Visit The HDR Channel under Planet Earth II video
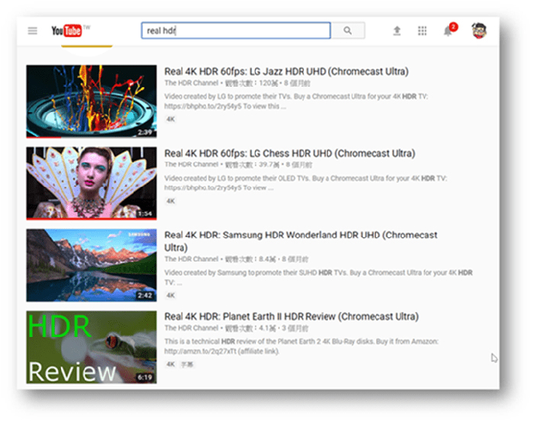This screenshot has width=534, height=424. point(191,328)
